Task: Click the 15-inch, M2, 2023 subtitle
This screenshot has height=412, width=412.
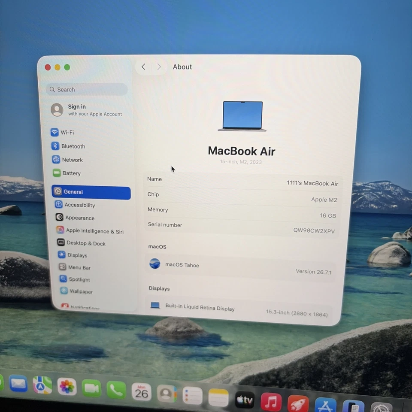Action: [x=241, y=162]
